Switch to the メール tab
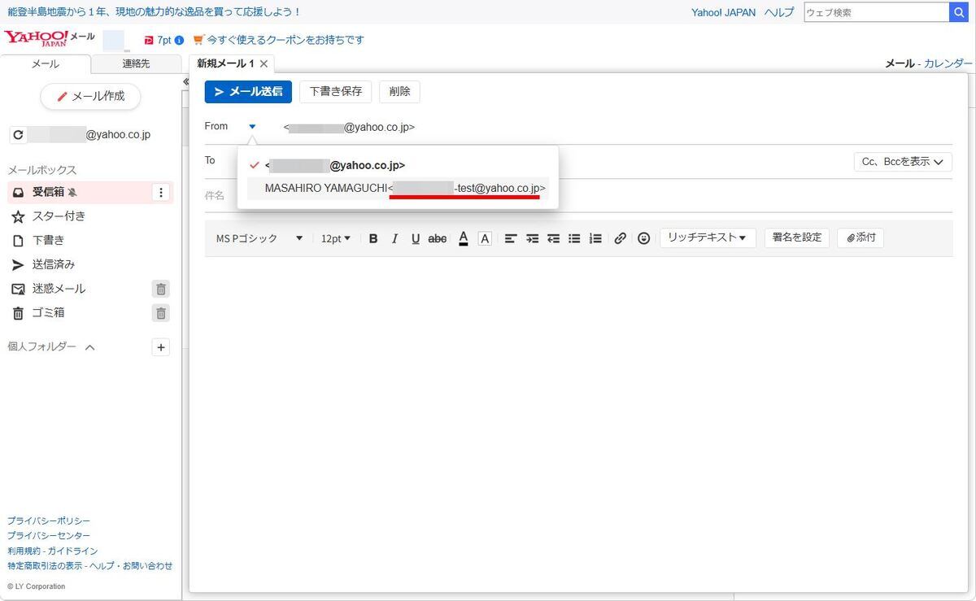Image resolution: width=976 pixels, height=601 pixels. pos(46,64)
